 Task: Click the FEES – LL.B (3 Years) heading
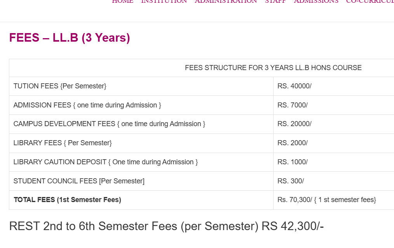70,38
